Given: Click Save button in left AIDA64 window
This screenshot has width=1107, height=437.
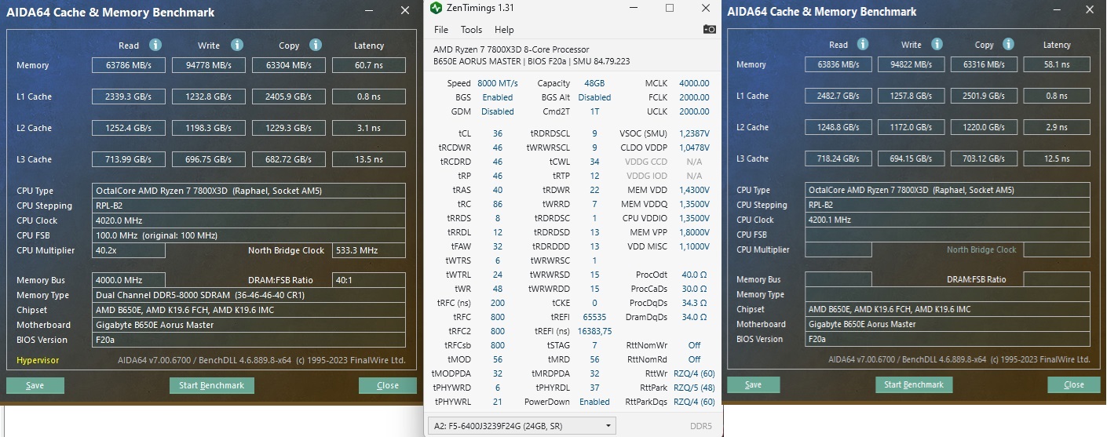Looking at the screenshot, I should (35, 385).
